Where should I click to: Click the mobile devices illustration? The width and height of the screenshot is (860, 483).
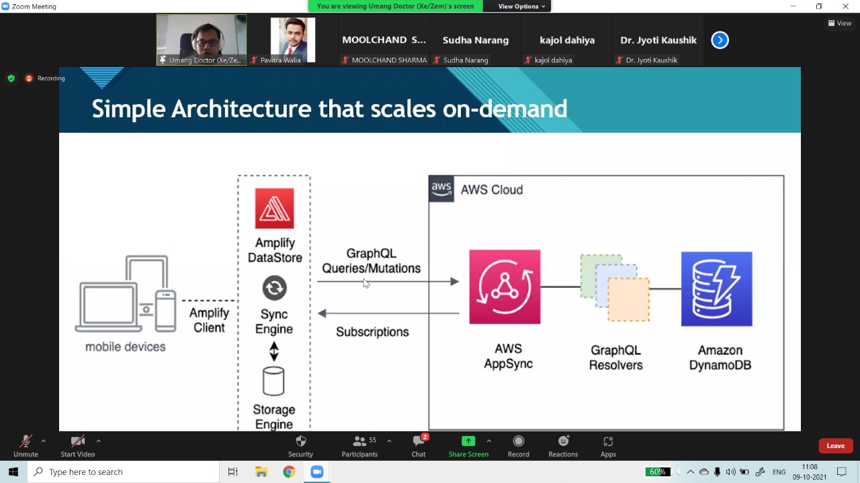[x=126, y=293]
